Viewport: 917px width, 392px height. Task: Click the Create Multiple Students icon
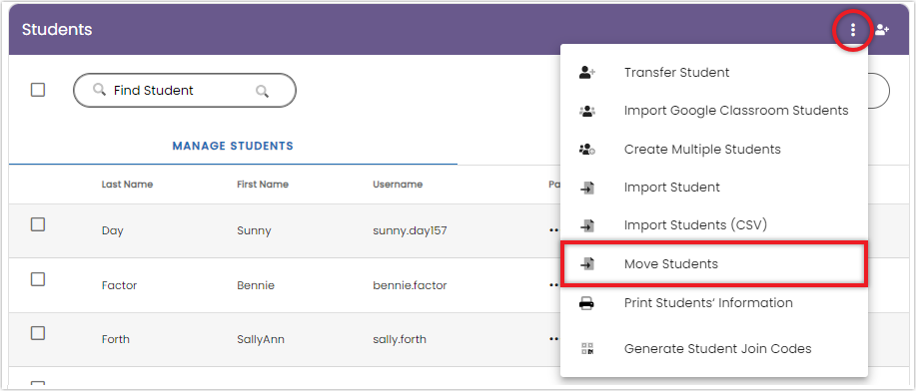(586, 149)
